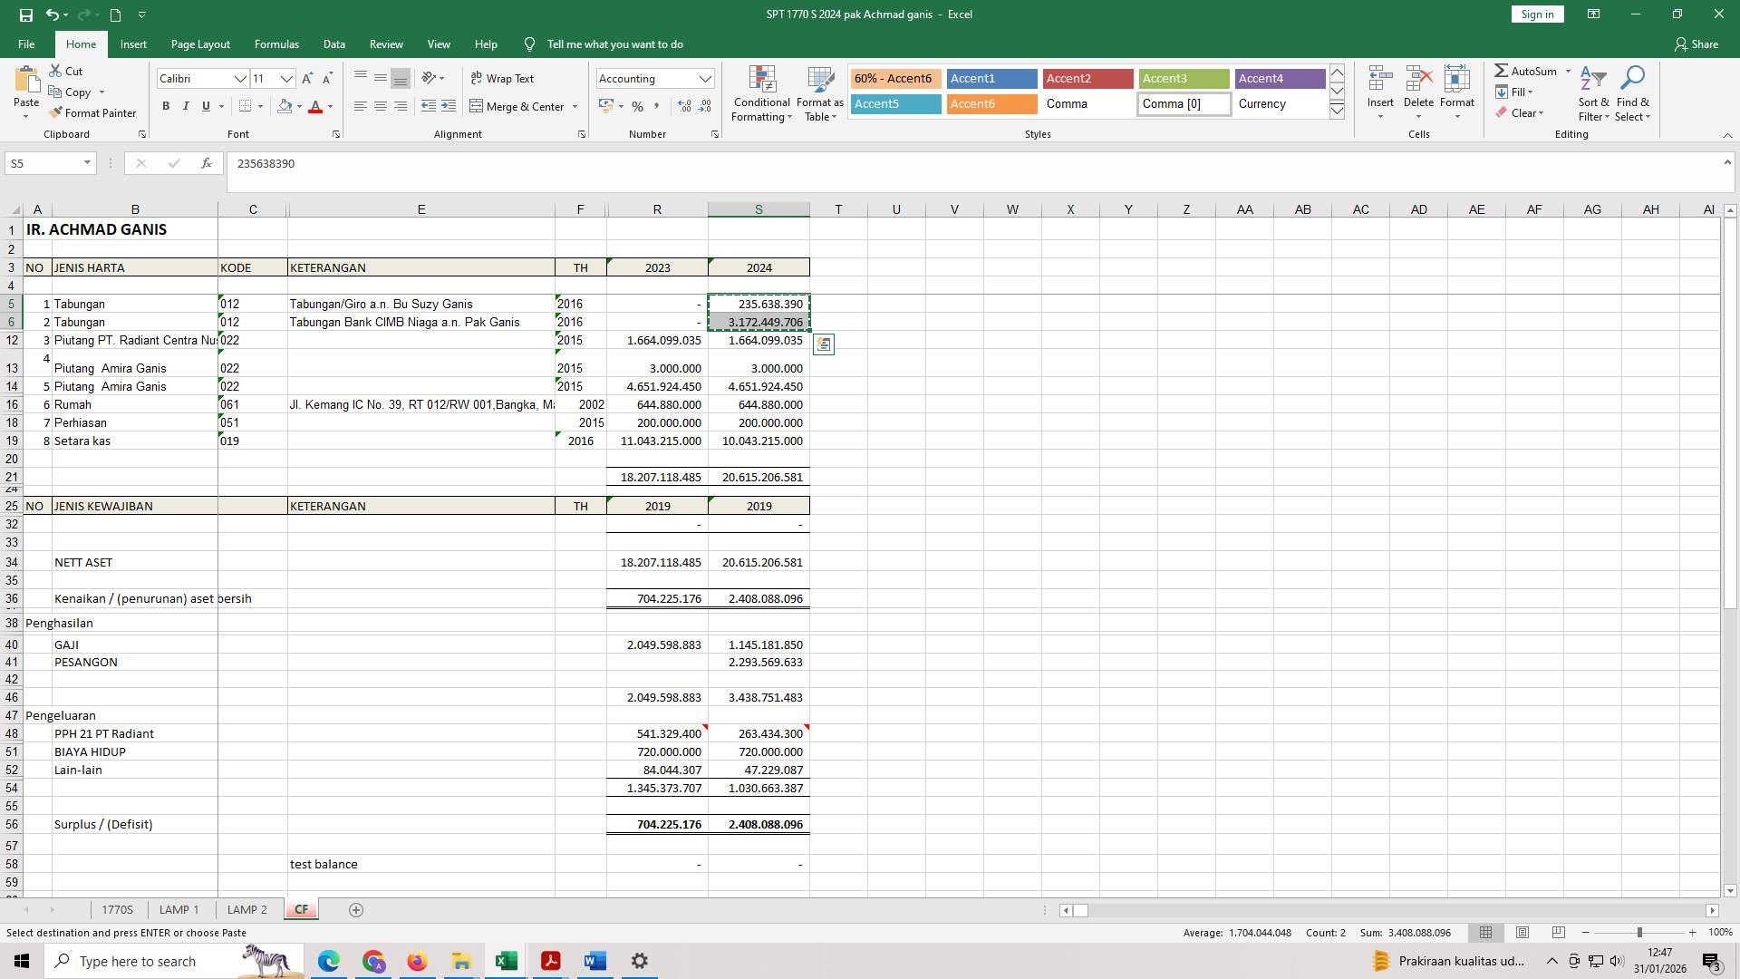Open the LAMP 1 sheet tab
1740x979 pixels.
[179, 909]
